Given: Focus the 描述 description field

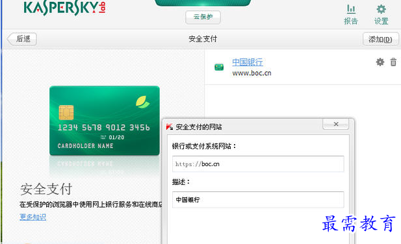Looking at the screenshot, I should tap(258, 200).
